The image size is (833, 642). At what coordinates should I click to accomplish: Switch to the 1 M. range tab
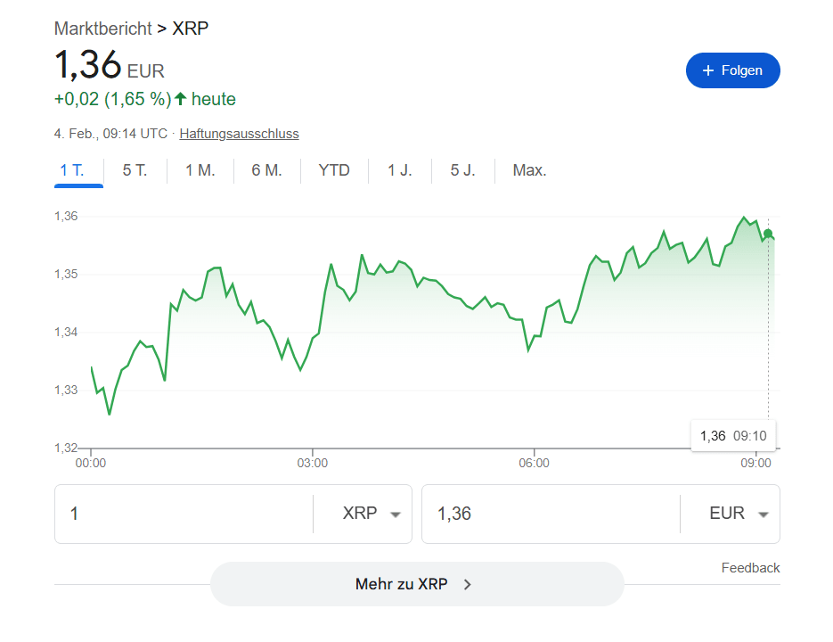tap(200, 170)
